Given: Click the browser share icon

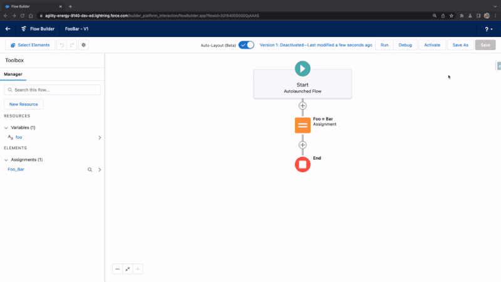Looking at the screenshot, I should click(x=443, y=16).
